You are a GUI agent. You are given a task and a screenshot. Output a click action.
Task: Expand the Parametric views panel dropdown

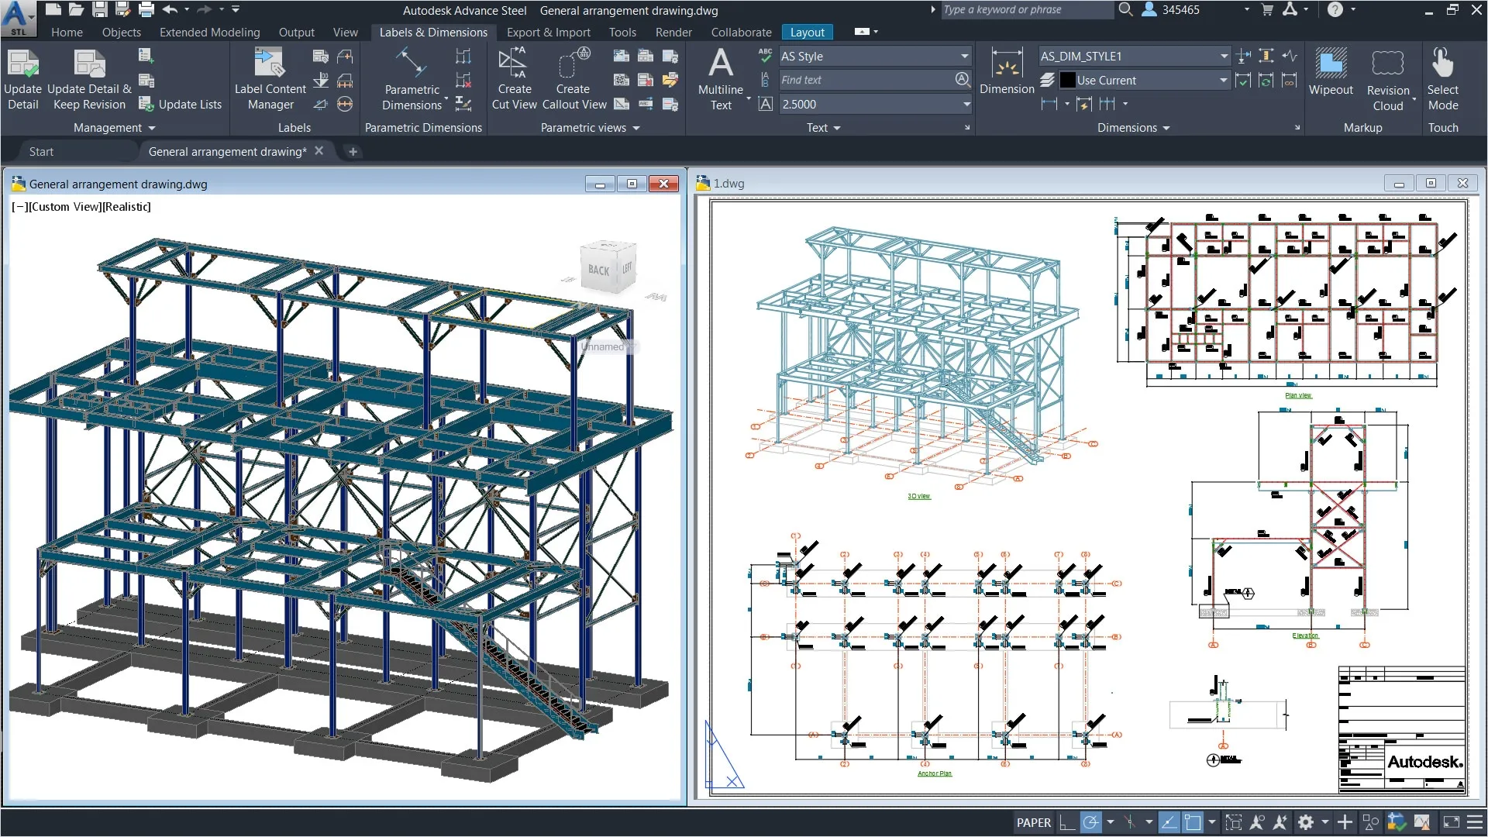point(637,127)
